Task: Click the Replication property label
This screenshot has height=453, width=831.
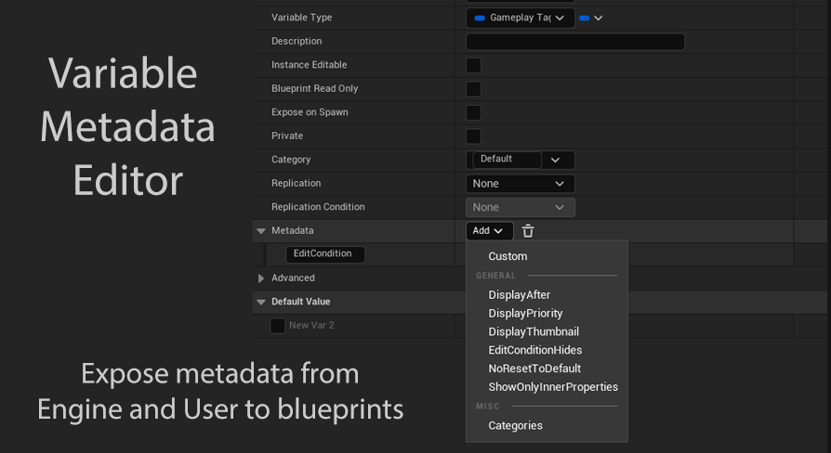Action: pos(297,183)
